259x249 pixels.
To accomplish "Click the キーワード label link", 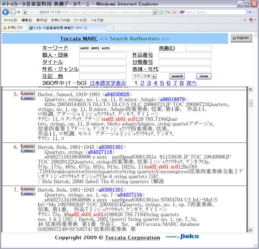I will (55, 48).
